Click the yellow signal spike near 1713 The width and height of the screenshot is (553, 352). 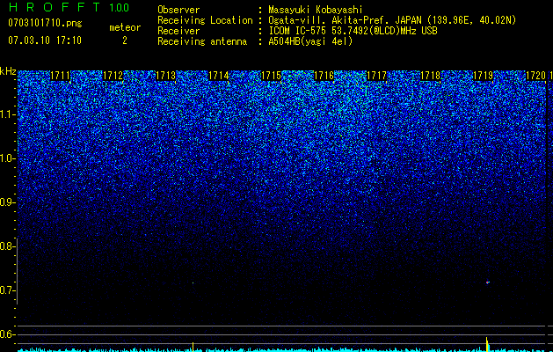[193, 347]
